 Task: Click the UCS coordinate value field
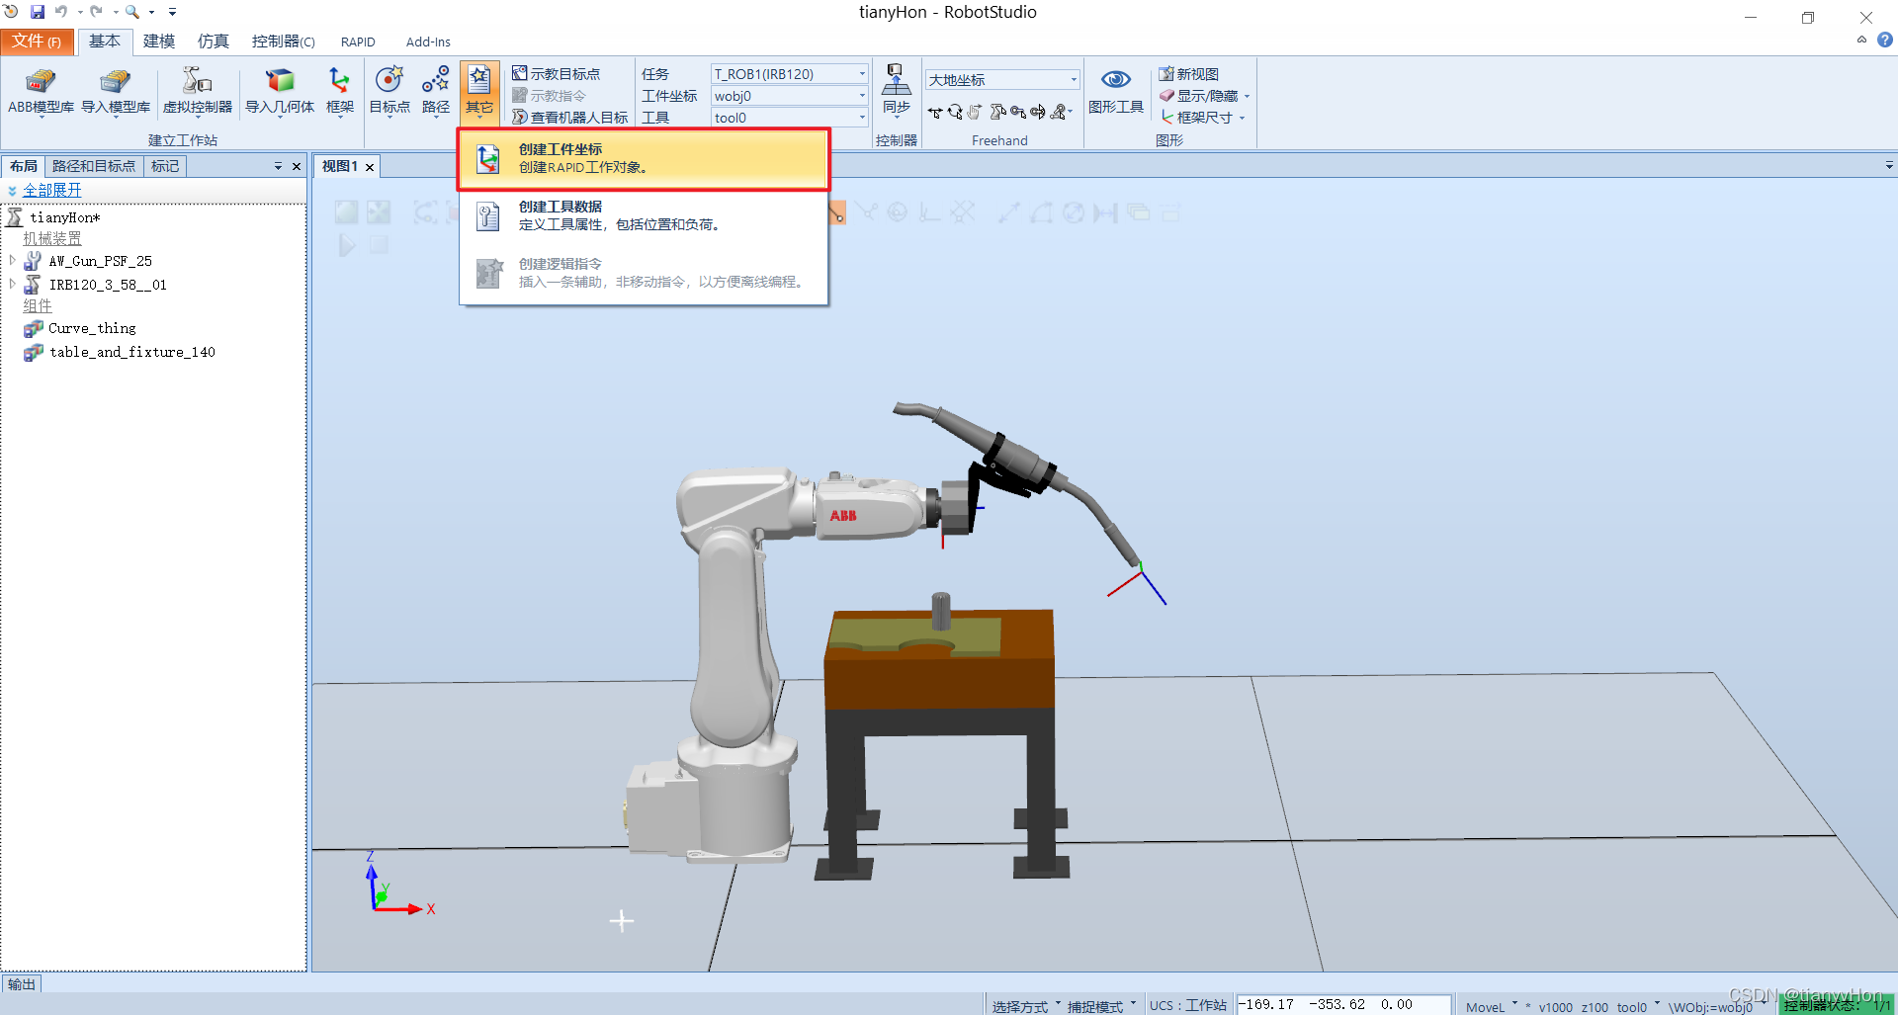[1343, 1004]
